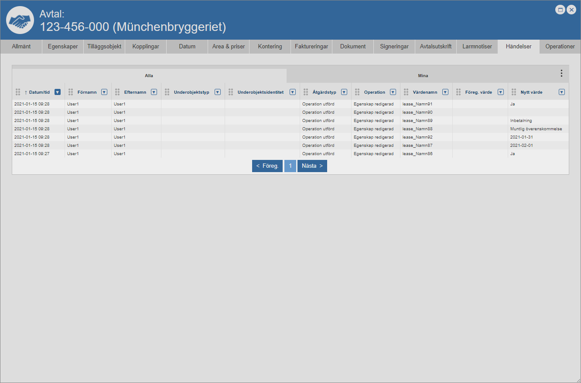Select page number 1 in pagination
The height and width of the screenshot is (383, 581).
pyautogui.click(x=290, y=166)
